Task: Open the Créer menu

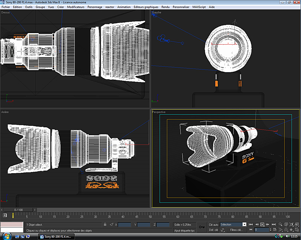Action: (x=61, y=7)
